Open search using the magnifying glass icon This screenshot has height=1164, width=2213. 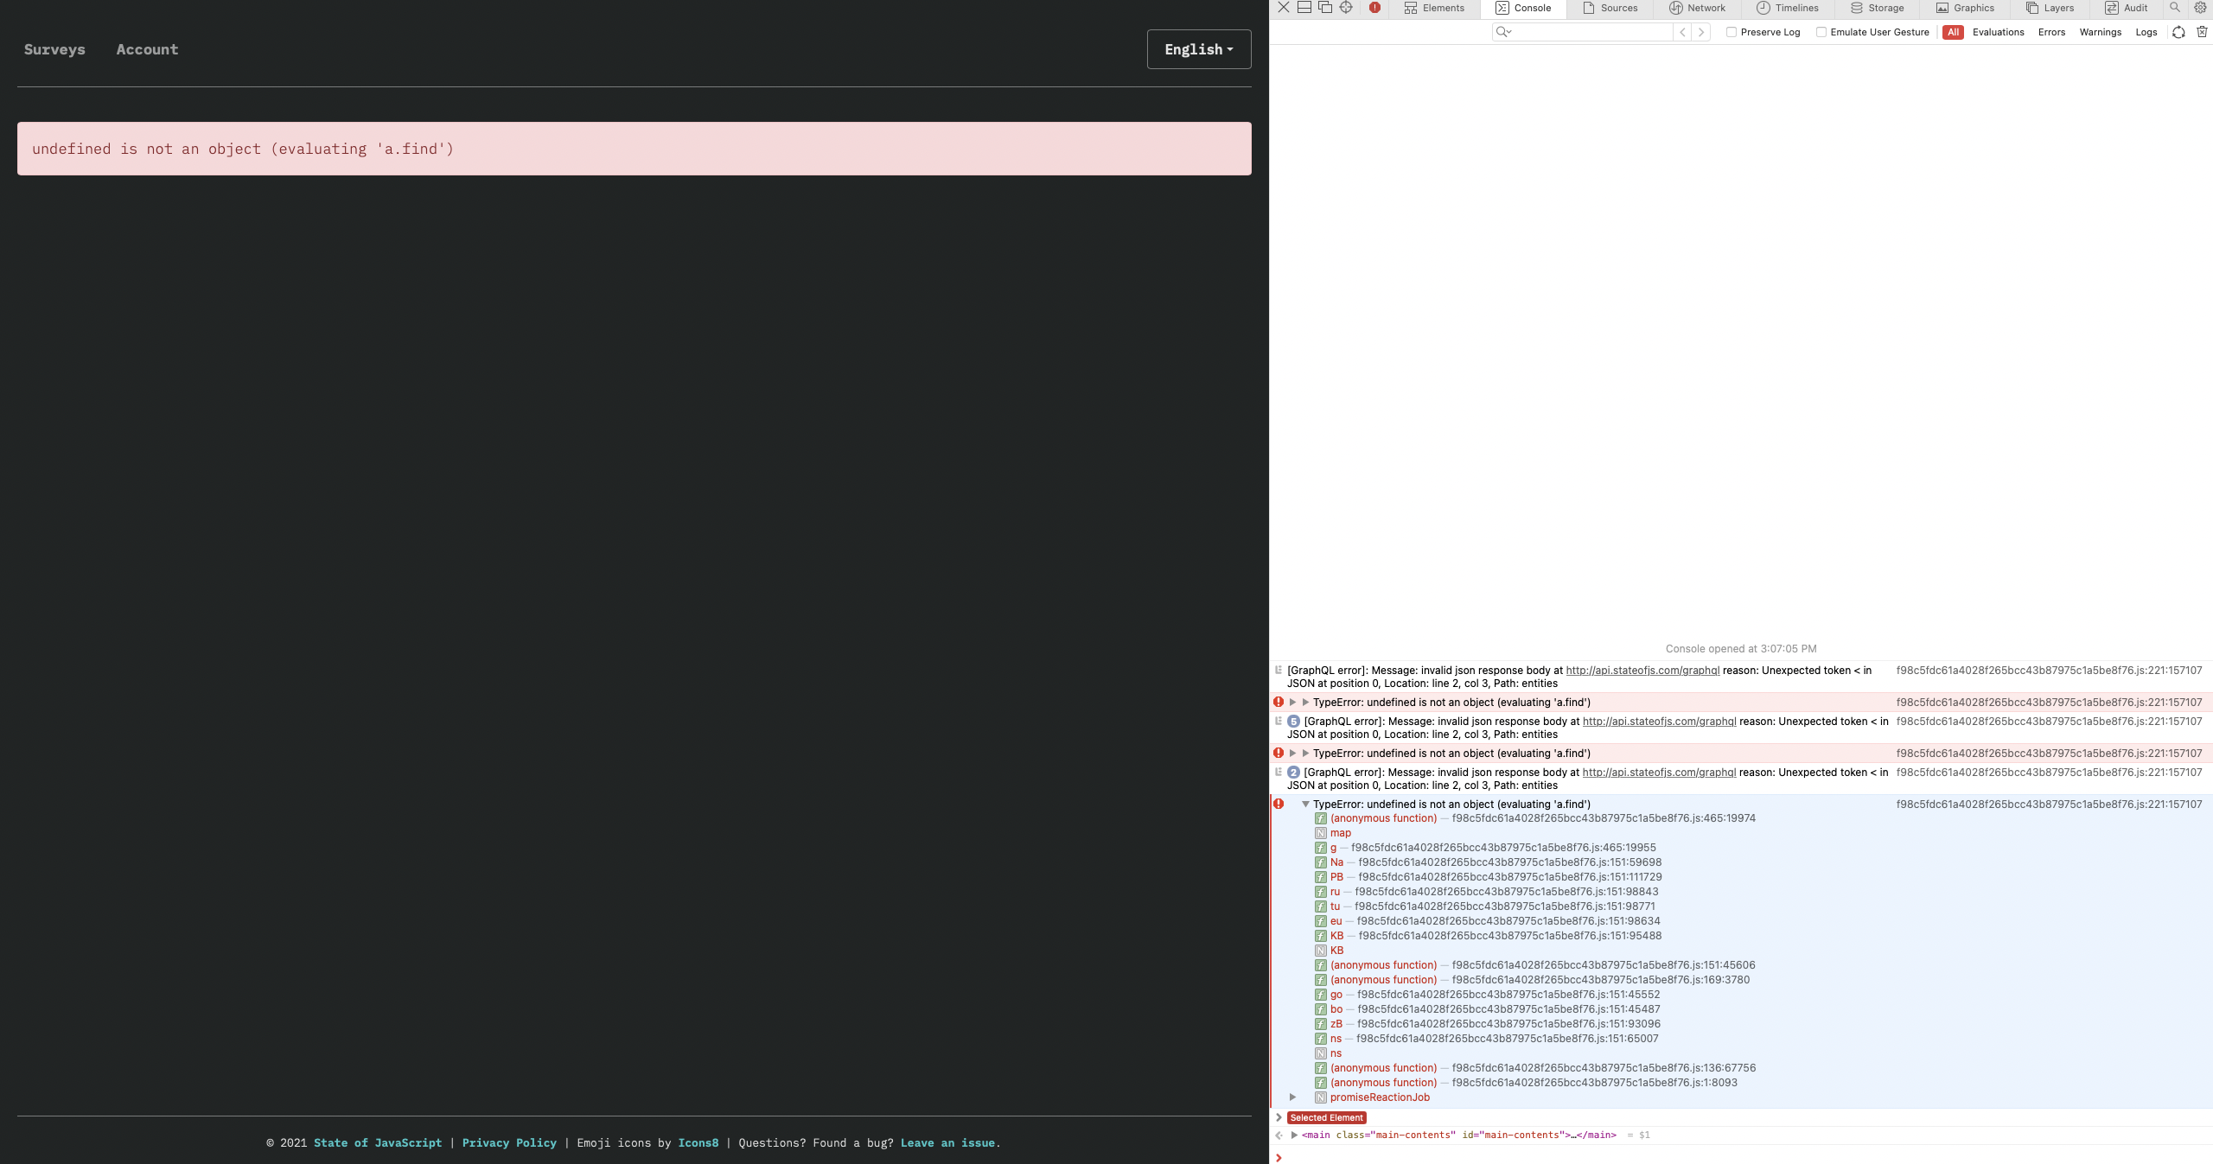[2176, 8]
